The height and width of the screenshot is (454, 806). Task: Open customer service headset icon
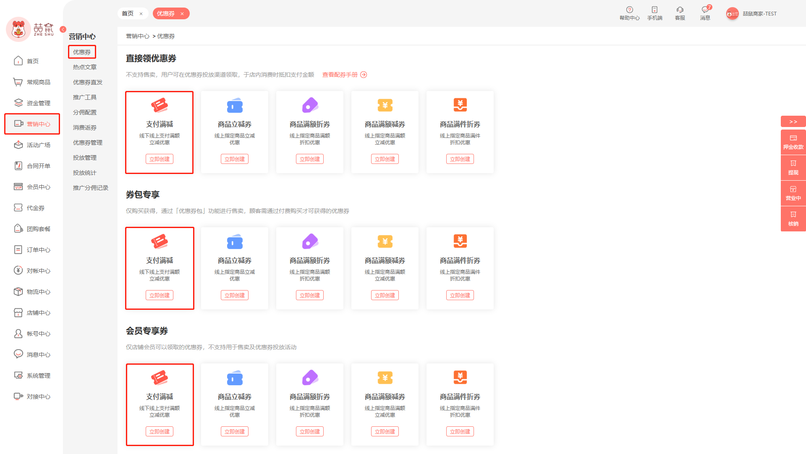[x=680, y=10]
